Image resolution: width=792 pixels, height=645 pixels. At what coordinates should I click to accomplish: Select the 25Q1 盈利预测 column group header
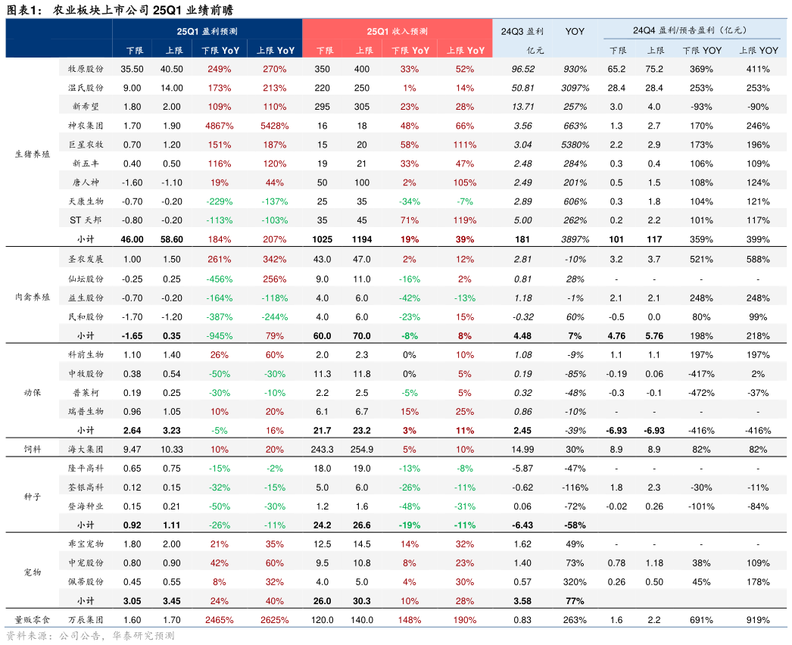pos(207,31)
